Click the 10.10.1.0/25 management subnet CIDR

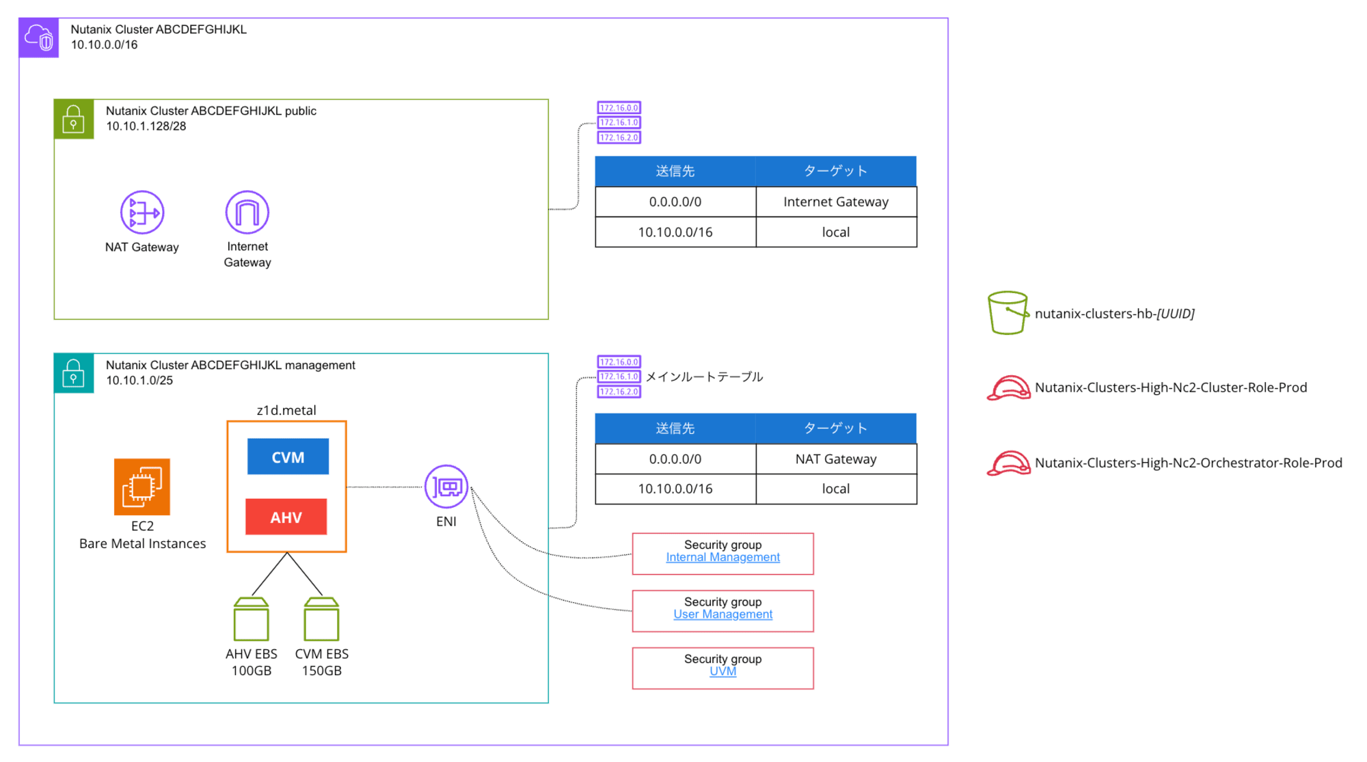139,381
